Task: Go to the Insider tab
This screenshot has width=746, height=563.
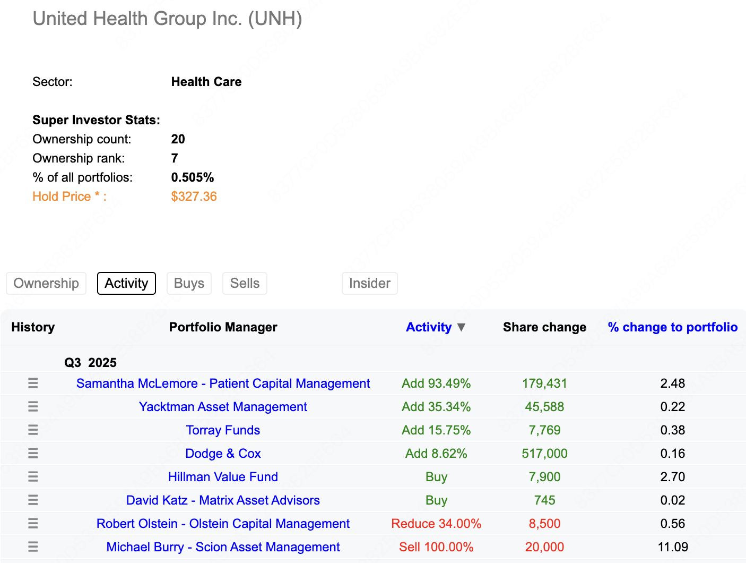Action: point(369,283)
